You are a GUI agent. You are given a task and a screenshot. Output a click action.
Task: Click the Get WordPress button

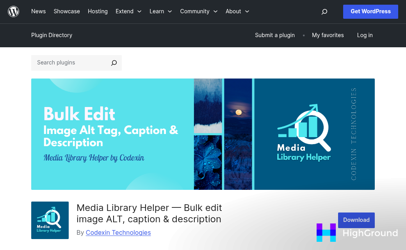(370, 11)
